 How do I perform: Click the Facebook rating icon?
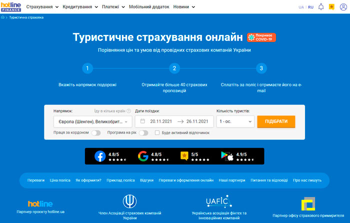(100, 156)
